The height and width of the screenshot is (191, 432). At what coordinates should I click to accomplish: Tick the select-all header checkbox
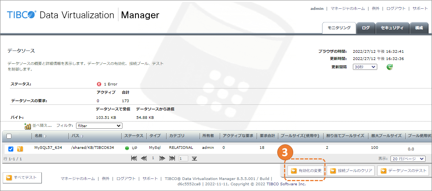pyautogui.click(x=9, y=136)
